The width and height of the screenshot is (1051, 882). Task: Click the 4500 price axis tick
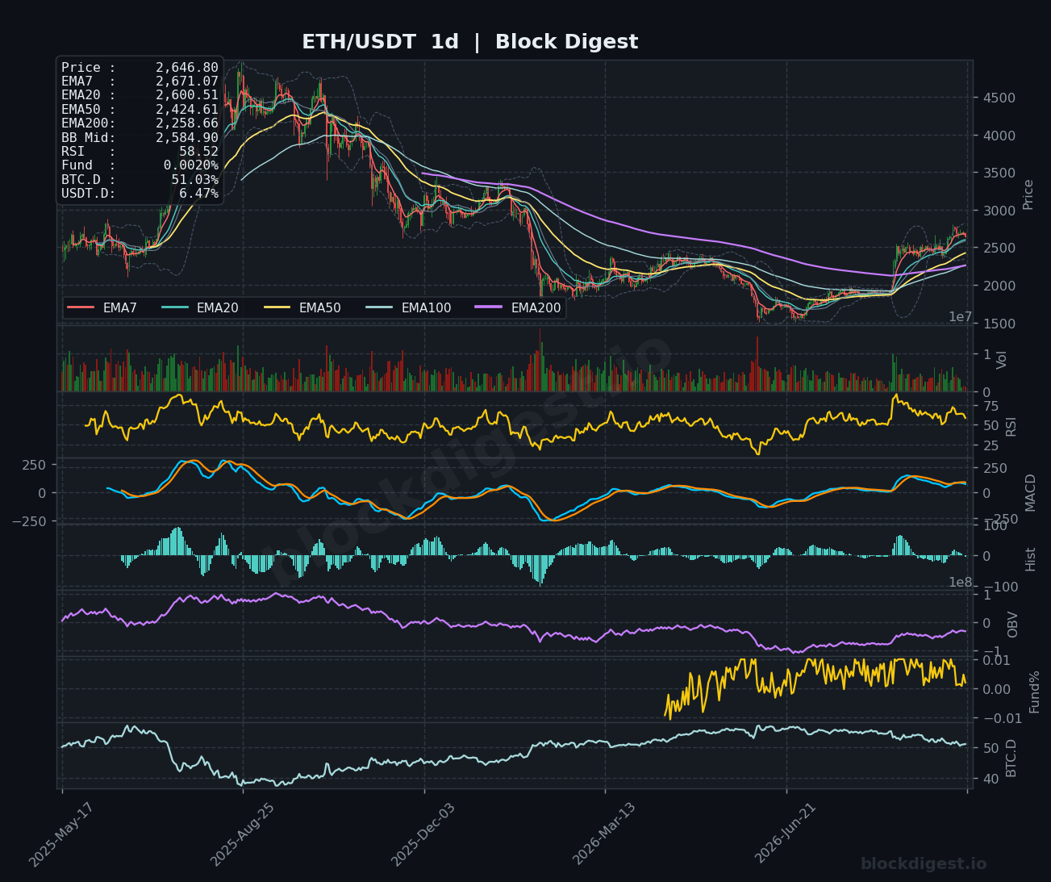[1000, 98]
